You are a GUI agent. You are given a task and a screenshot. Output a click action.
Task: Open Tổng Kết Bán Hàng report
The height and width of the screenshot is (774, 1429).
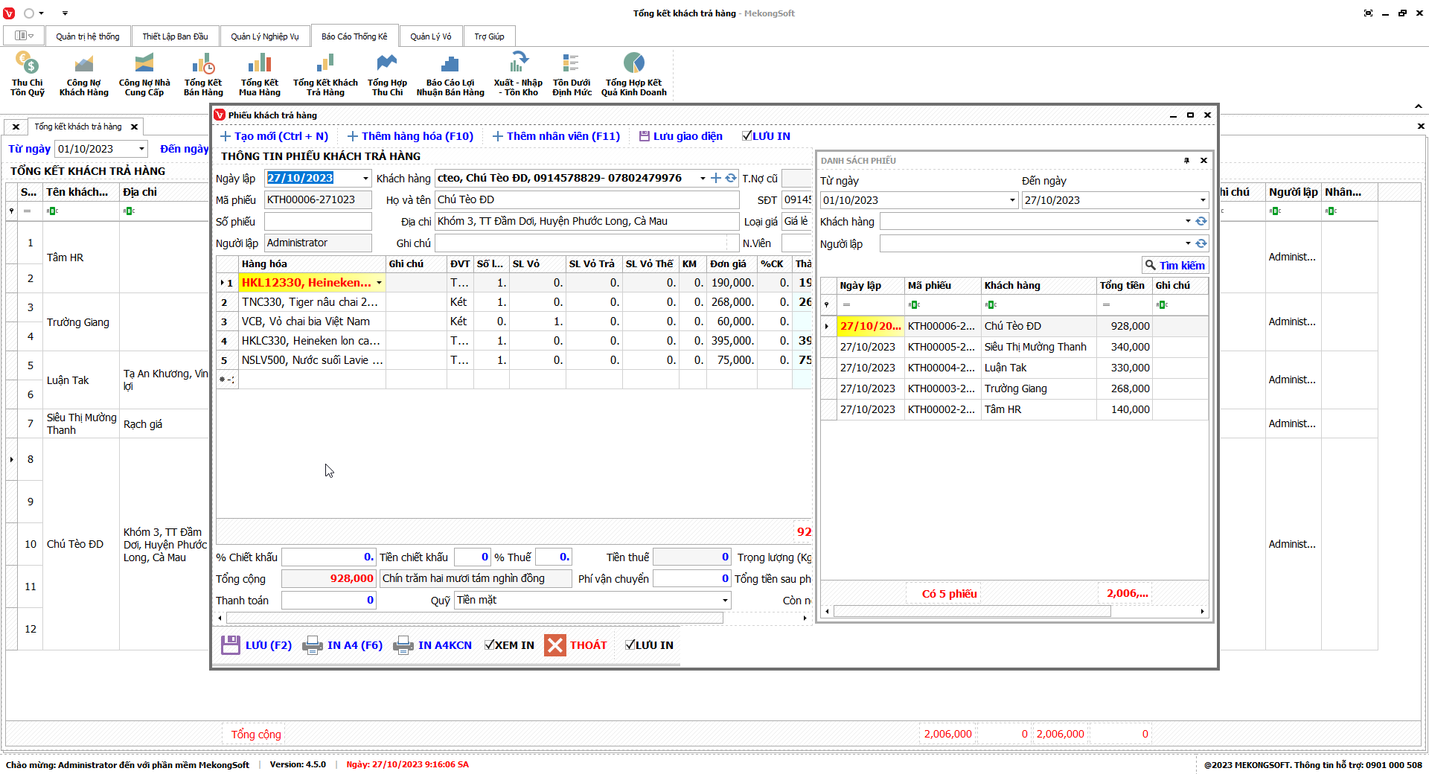[203, 63]
